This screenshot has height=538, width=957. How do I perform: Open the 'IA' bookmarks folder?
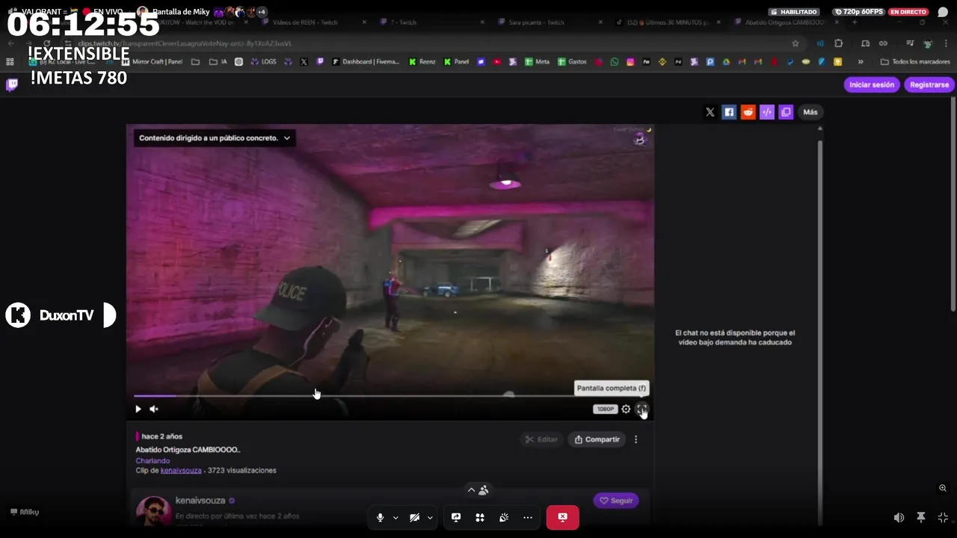218,62
